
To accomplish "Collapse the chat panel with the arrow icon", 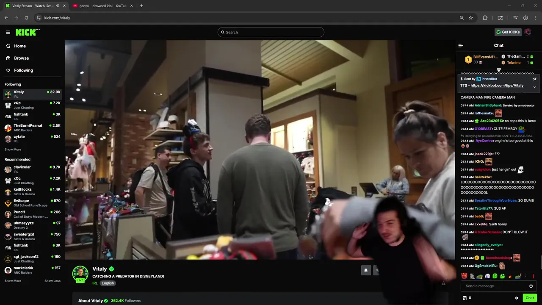I will [461, 45].
